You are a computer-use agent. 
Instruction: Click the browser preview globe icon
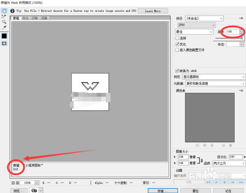pos(34,191)
